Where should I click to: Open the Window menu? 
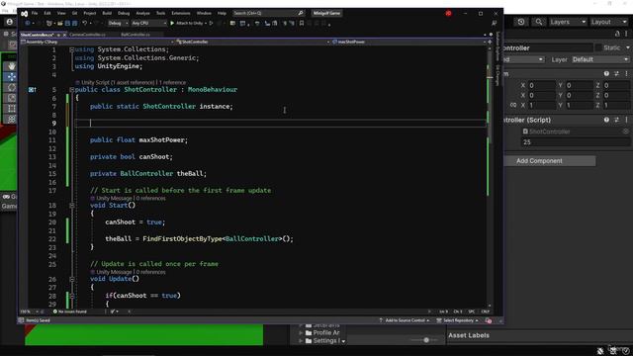coord(204,13)
